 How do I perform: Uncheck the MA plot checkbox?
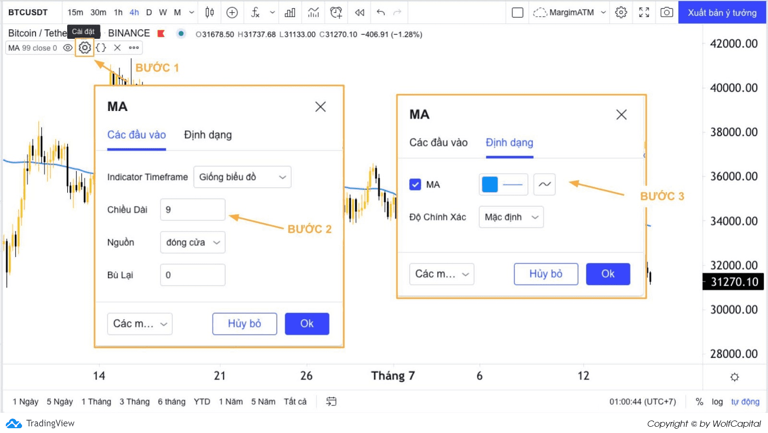(x=415, y=184)
